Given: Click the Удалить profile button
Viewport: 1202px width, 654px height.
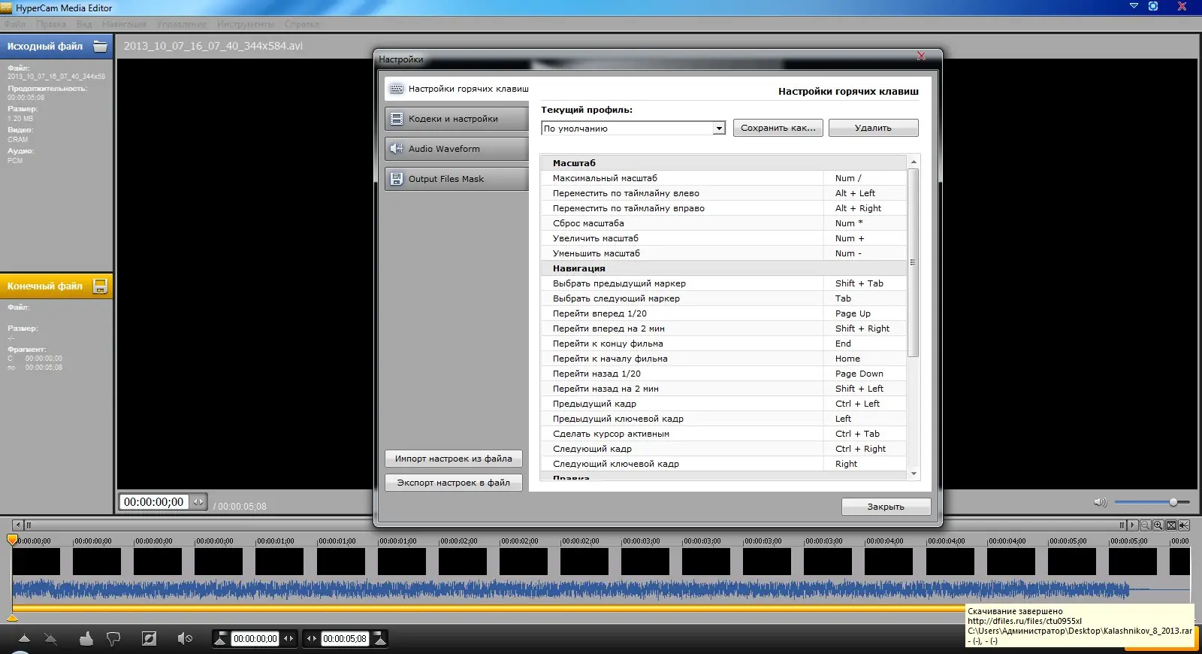Looking at the screenshot, I should 873,128.
